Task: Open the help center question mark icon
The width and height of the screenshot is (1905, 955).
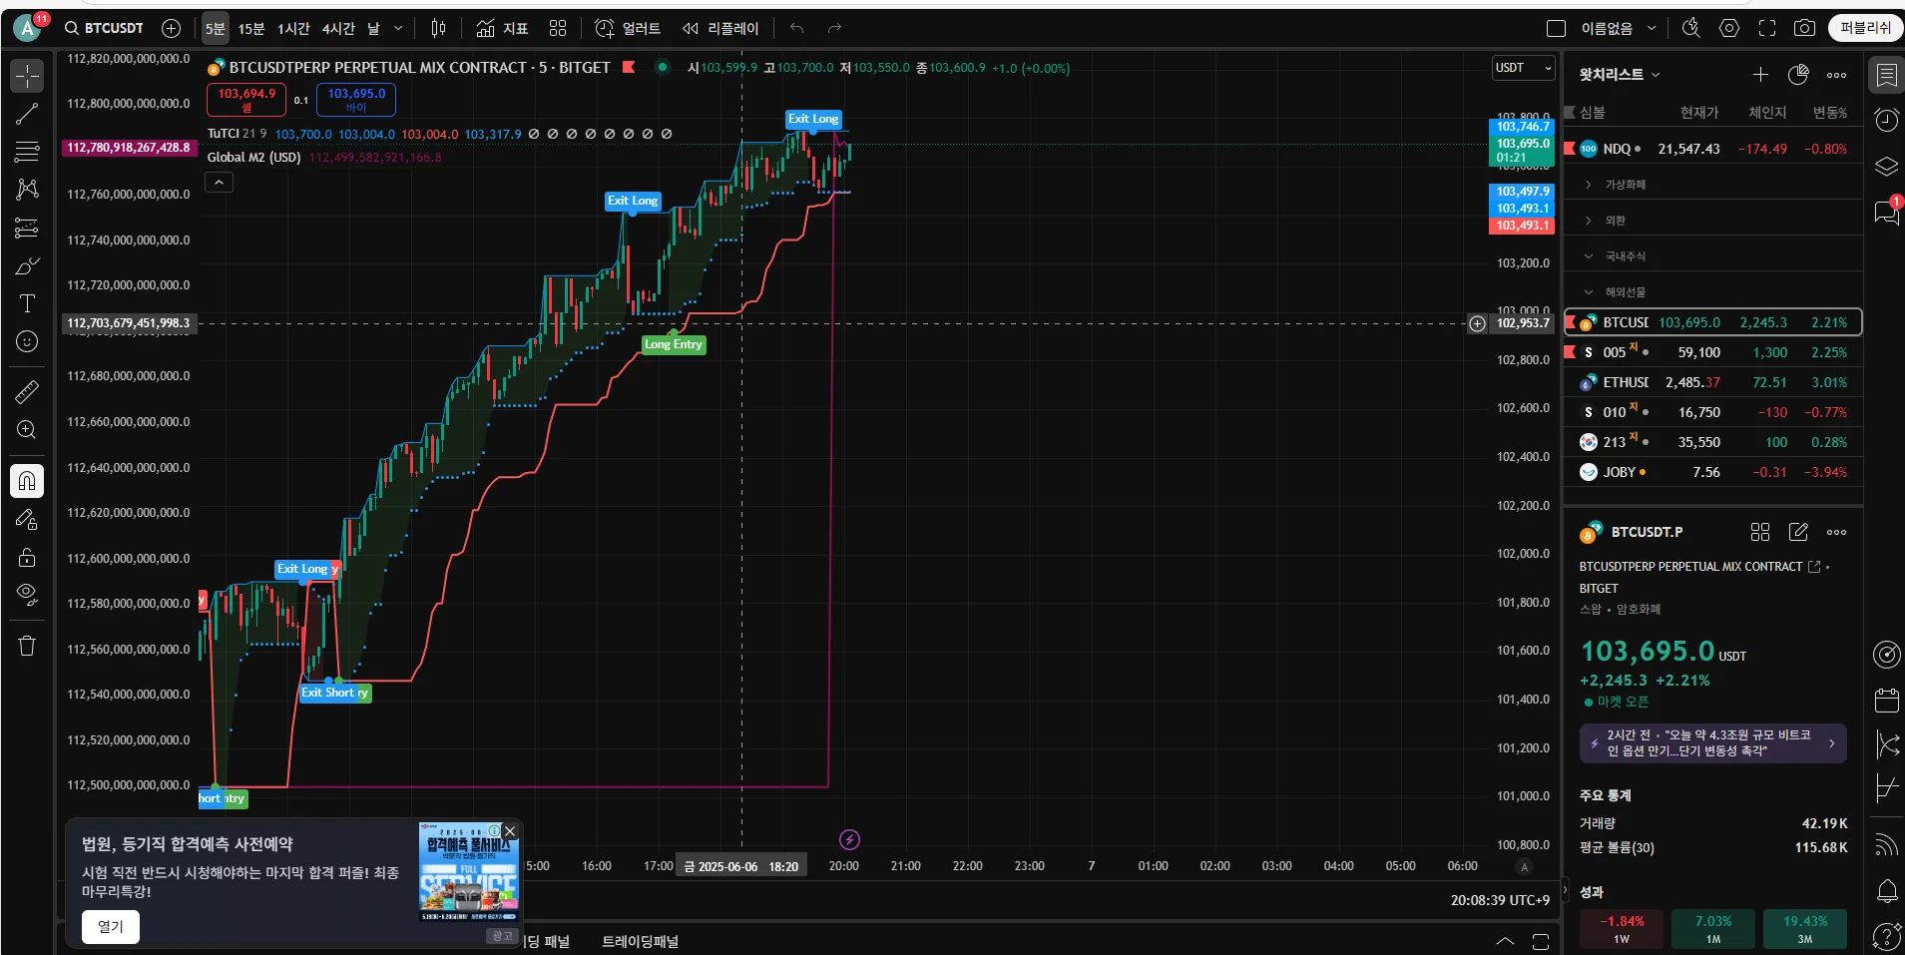Action: point(1886,936)
